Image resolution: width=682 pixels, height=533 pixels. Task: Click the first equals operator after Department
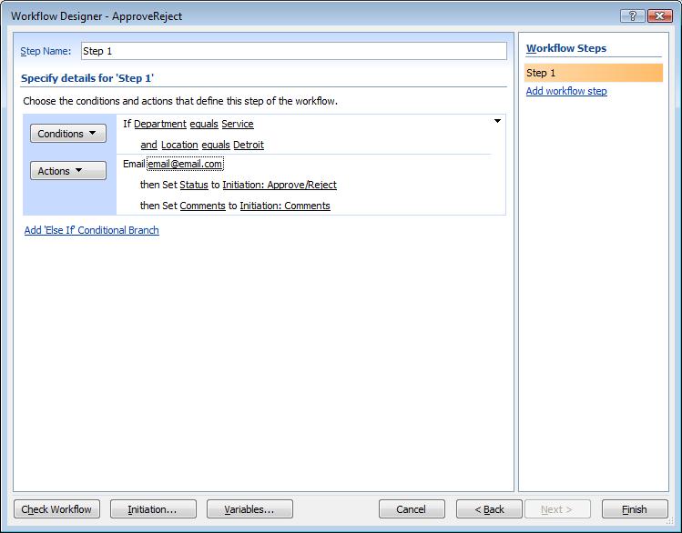click(204, 124)
